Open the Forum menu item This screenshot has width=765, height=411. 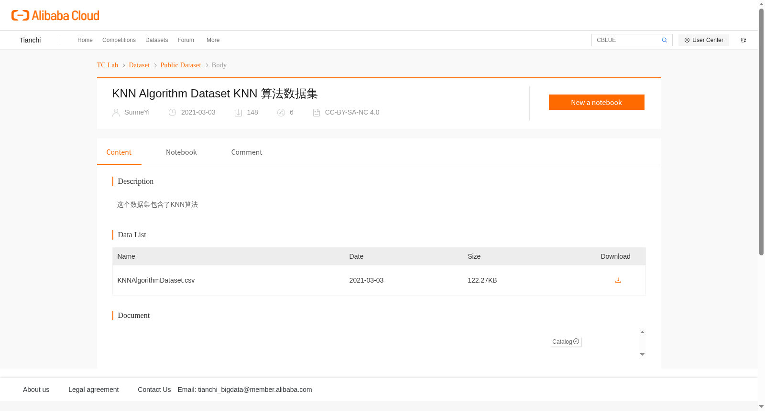pyautogui.click(x=186, y=40)
